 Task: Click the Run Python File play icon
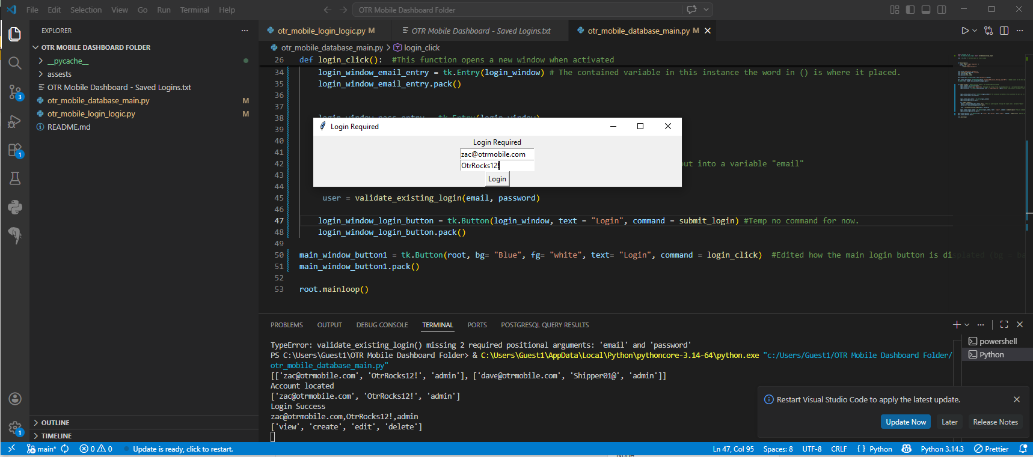coord(964,31)
